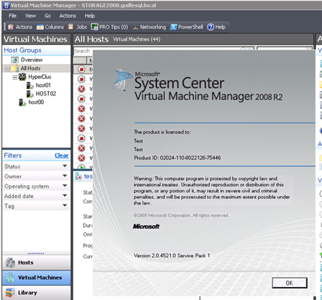Click the Version 2.0.4521.0 Service Pack 1 text
Image resolution: width=322 pixels, height=300 pixels.
[172, 255]
